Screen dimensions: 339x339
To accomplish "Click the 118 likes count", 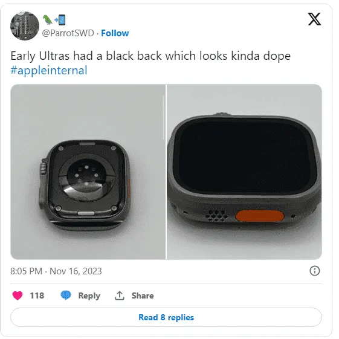I will [37, 295].
